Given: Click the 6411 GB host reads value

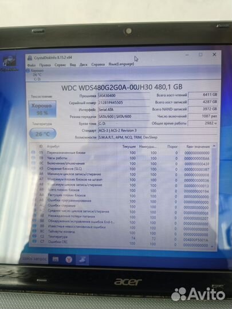Looking at the screenshot, I should 203,95.
